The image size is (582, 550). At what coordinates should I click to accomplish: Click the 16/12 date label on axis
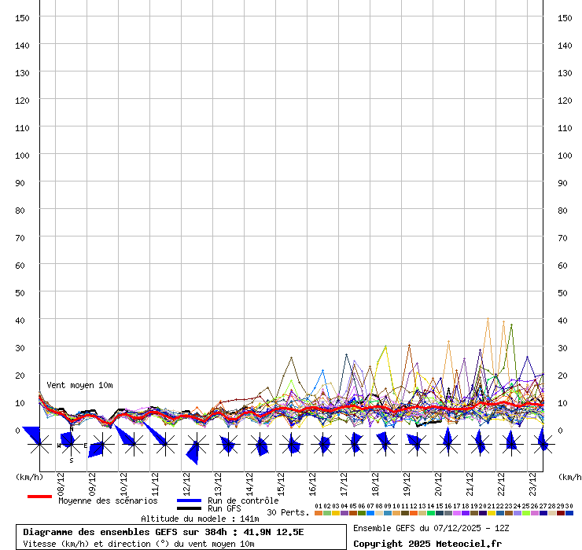click(x=313, y=480)
